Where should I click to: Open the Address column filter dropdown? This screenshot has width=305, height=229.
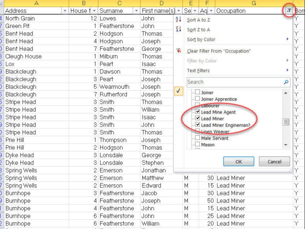65,11
